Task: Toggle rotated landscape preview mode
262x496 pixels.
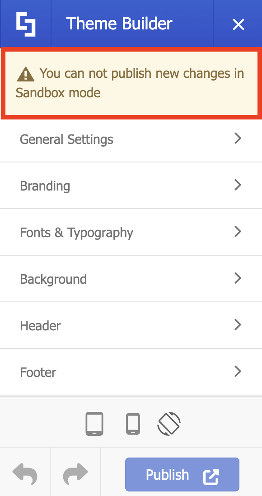Action: point(169,424)
